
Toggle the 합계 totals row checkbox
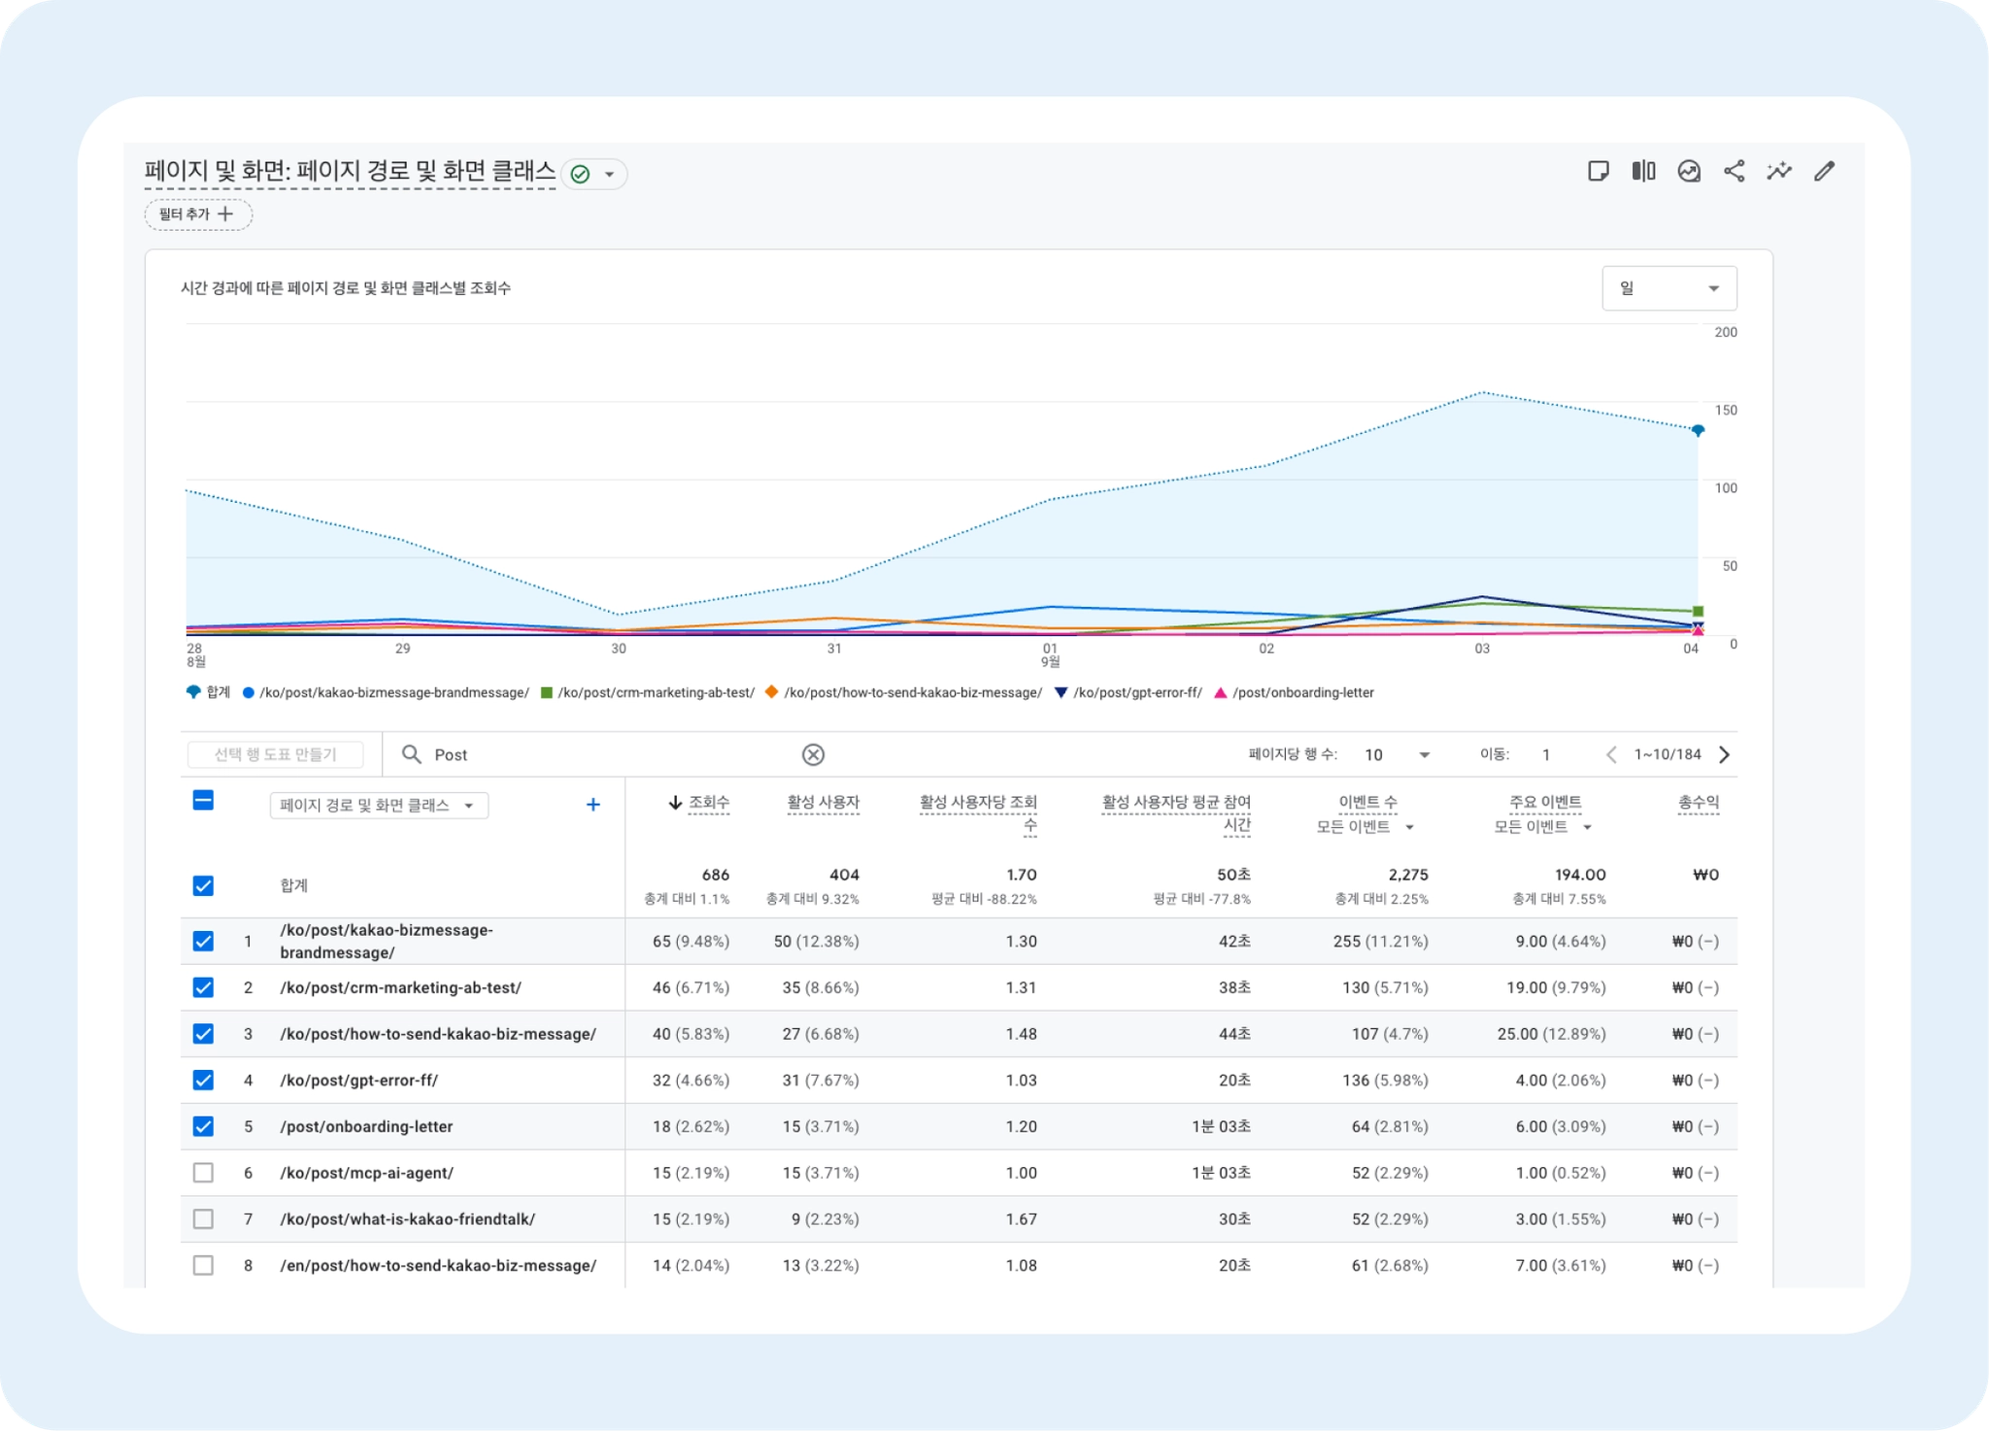(x=203, y=885)
